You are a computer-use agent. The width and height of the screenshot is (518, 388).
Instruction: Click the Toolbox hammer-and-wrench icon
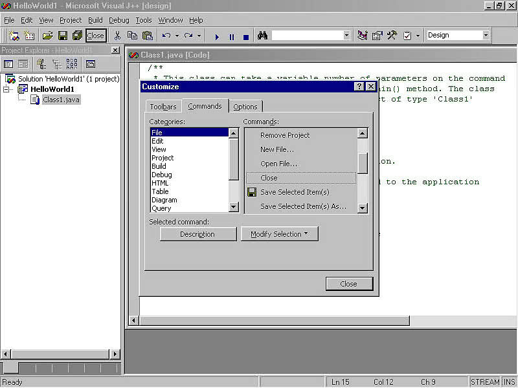pyautogui.click(x=392, y=36)
